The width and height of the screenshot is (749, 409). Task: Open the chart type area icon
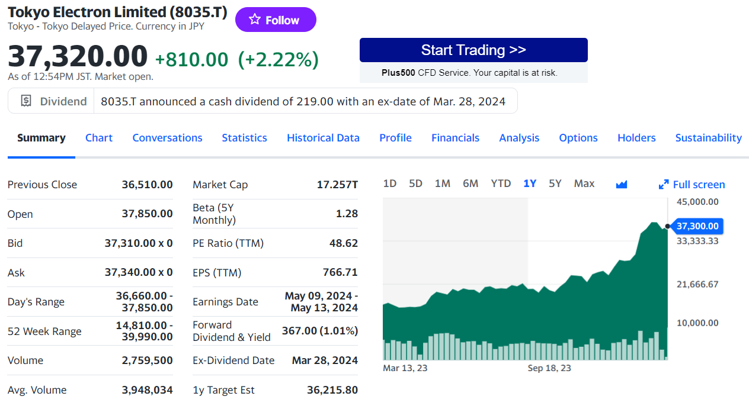(x=621, y=184)
